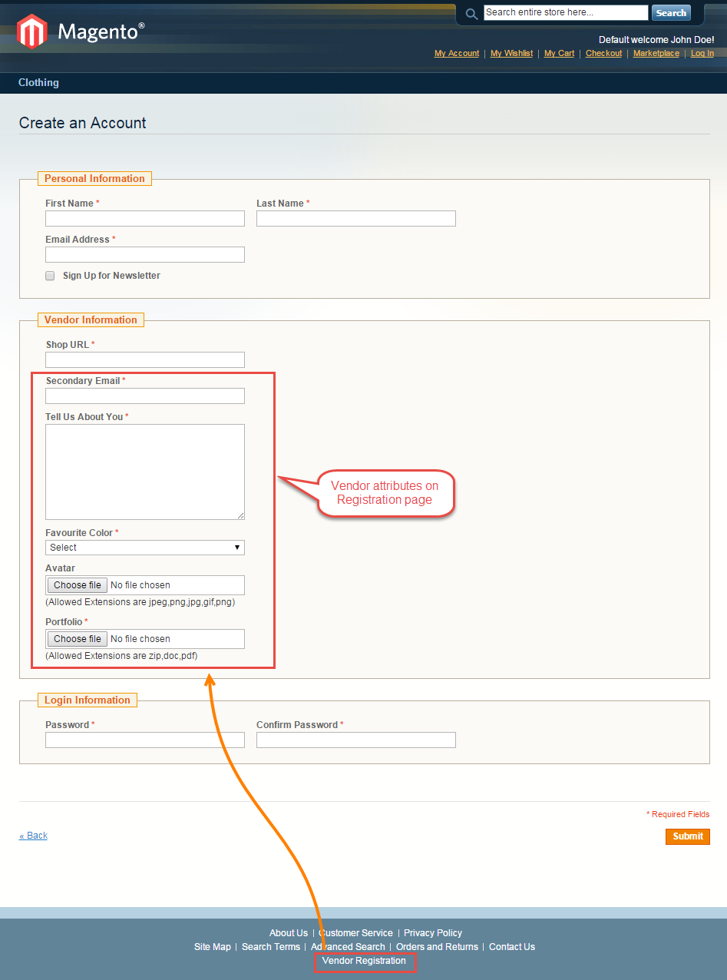This screenshot has height=980, width=727.
Task: Choose a file for the Portfolio upload
Action: [76, 638]
